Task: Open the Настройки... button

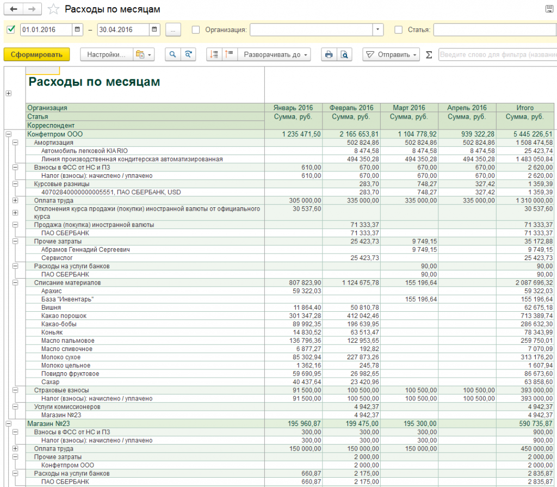Action: (x=107, y=54)
